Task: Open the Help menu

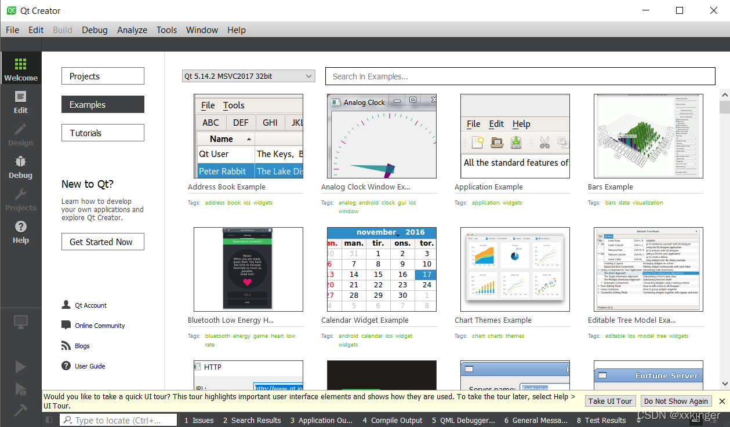Action: point(237,30)
